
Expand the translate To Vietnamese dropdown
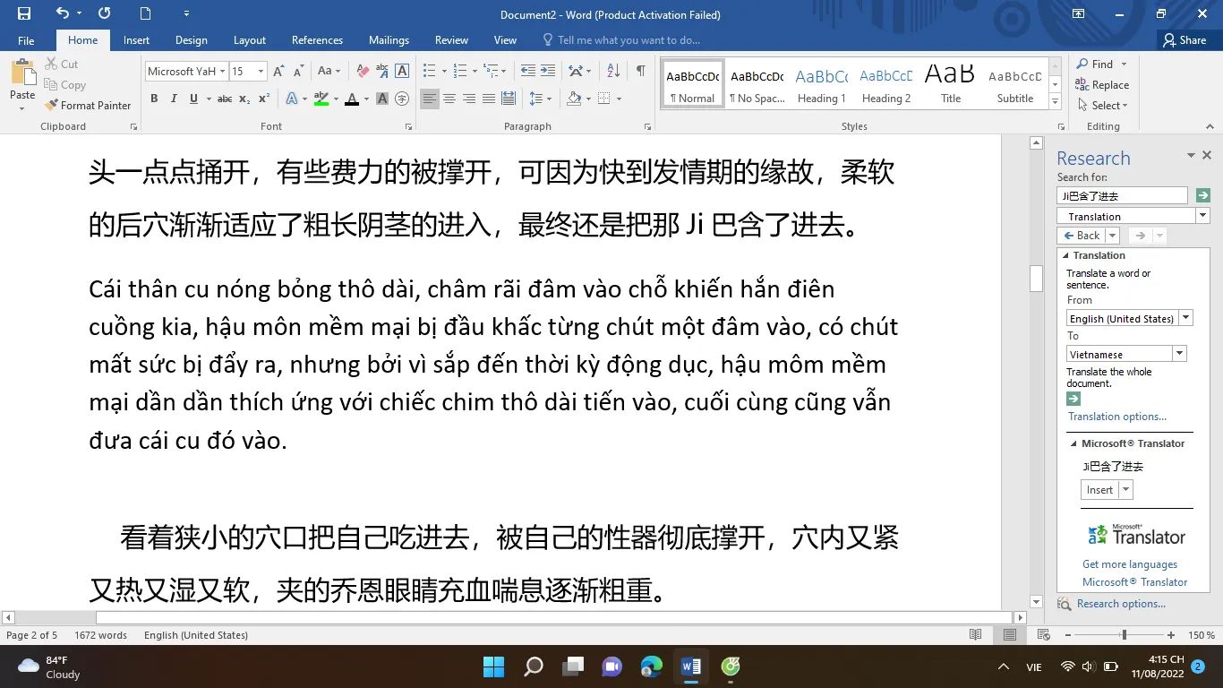point(1179,354)
